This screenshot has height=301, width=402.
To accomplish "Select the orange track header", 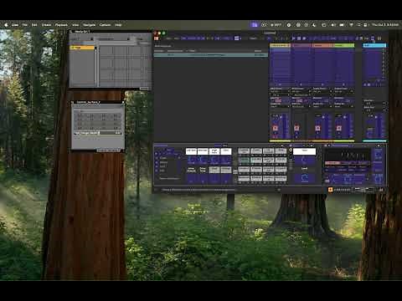I will (323, 45).
